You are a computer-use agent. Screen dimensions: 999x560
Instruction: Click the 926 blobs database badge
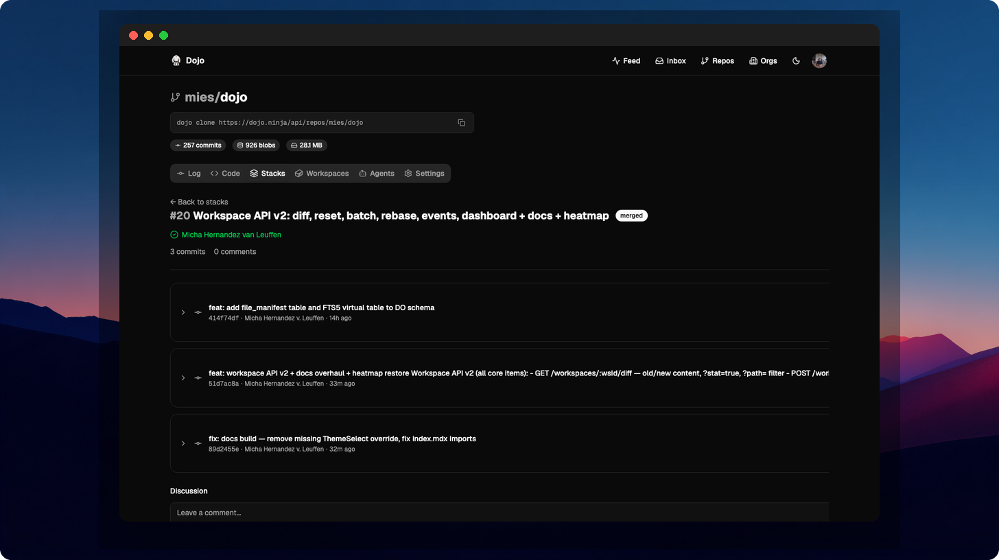(256, 145)
